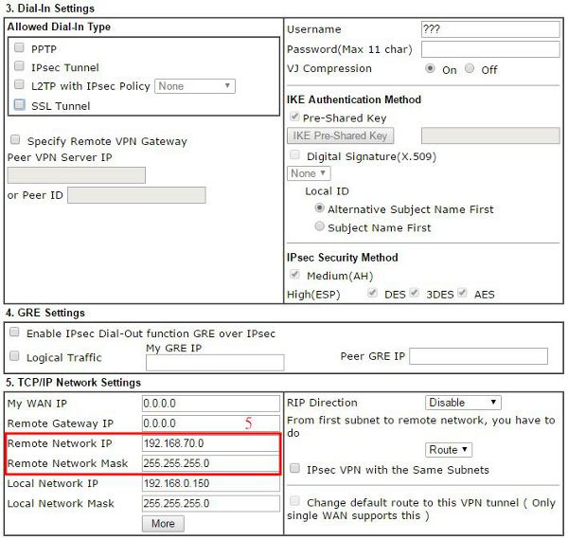
Task: Enable IPsec VPN with the Same Subnets
Action: coord(294,468)
